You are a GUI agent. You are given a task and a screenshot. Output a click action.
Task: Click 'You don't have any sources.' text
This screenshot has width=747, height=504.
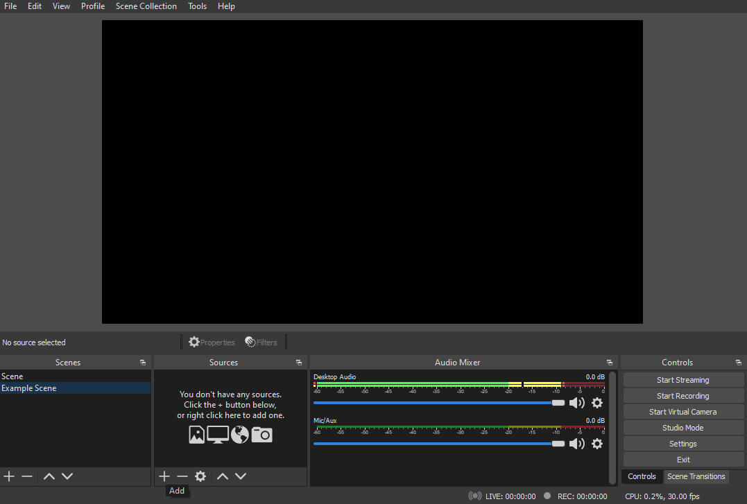coord(230,394)
